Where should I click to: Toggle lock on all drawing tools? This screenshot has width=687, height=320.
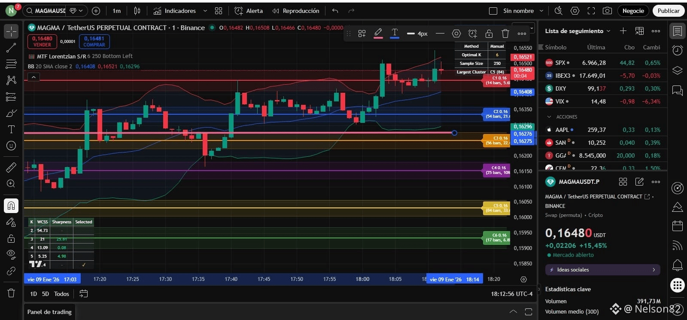(x=11, y=238)
